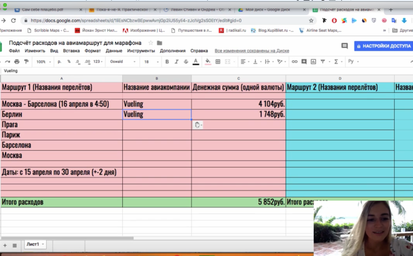Image resolution: width=413 pixels, height=256 pixels.
Task: Open text wrapping options
Action: tap(269, 62)
